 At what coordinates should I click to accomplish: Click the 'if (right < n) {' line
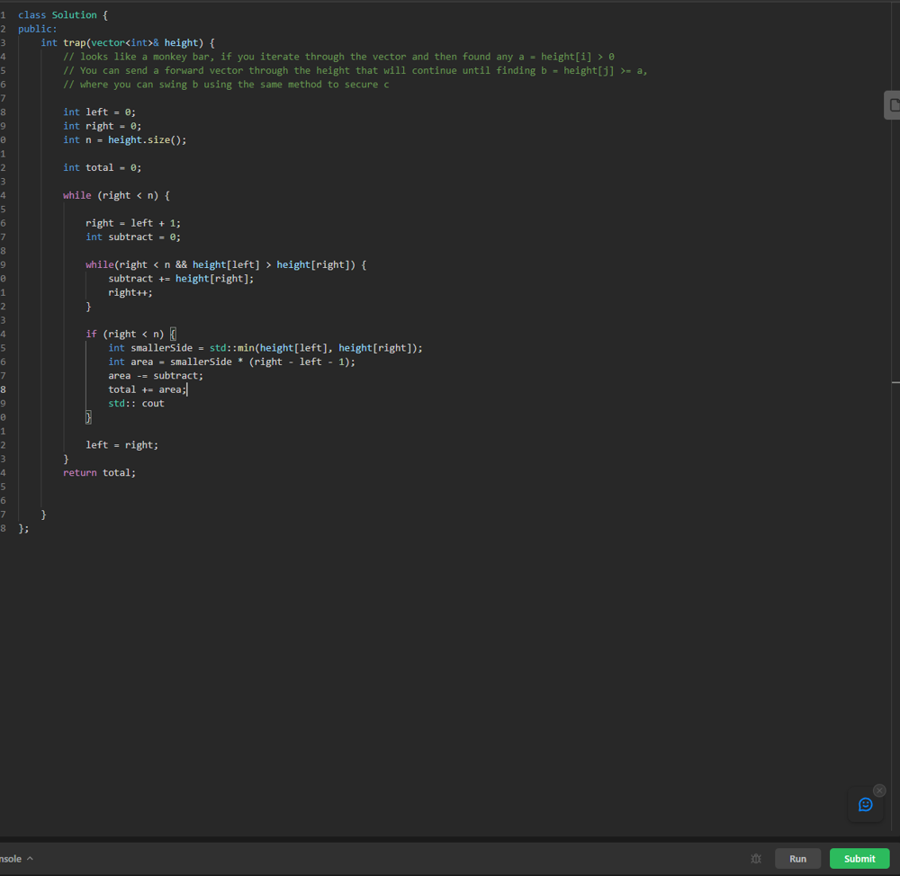tap(130, 334)
